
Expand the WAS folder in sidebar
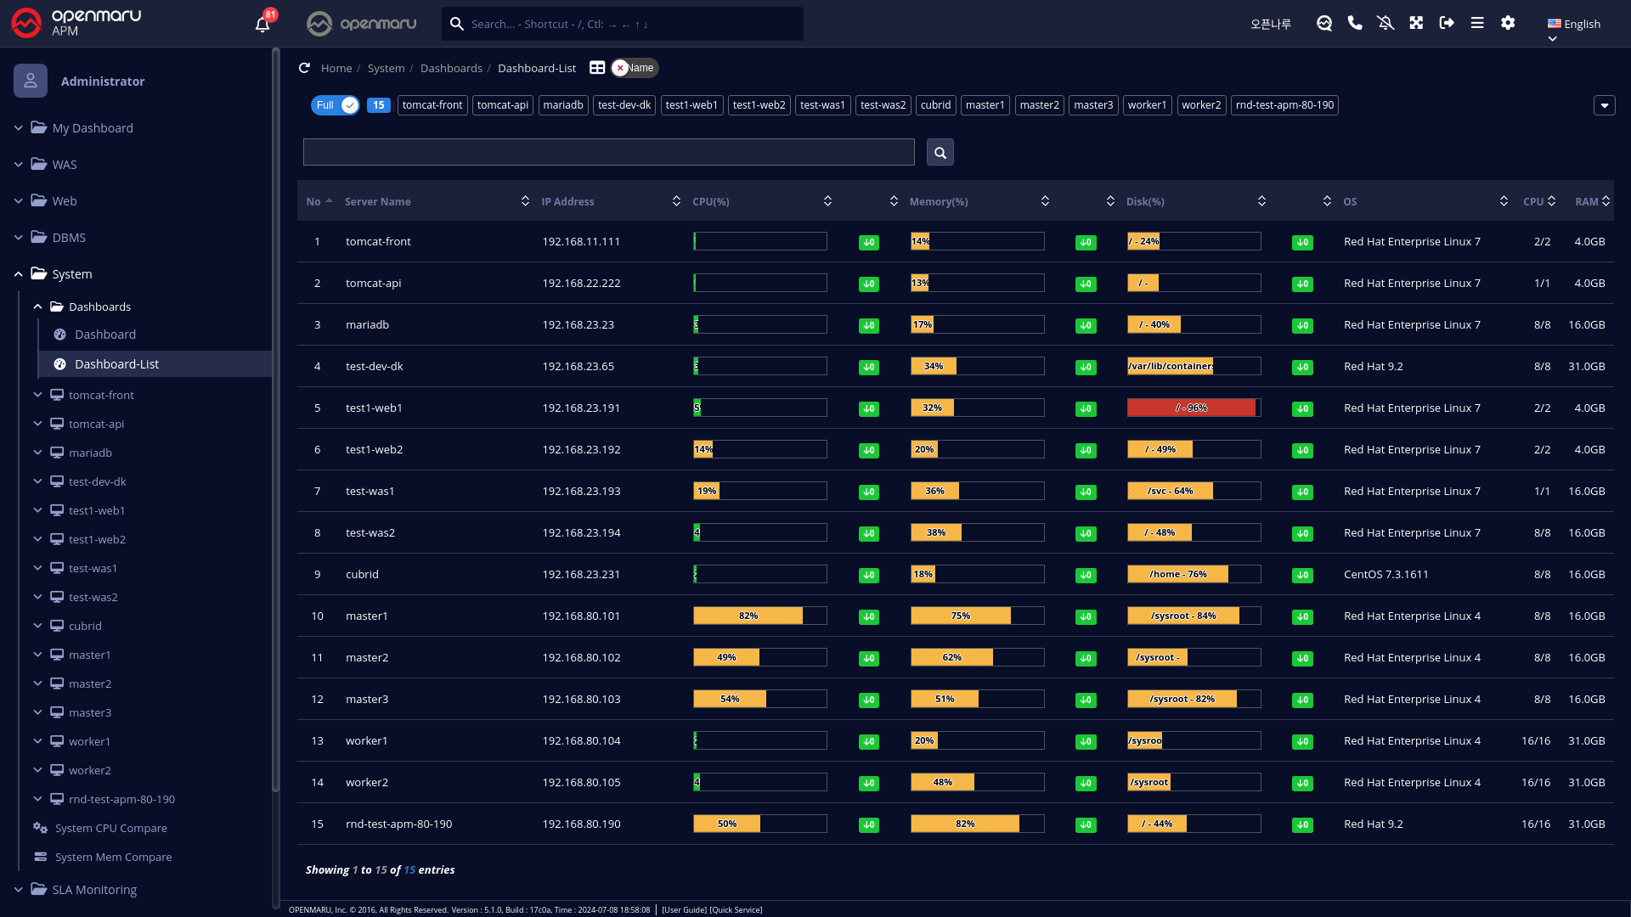click(65, 165)
